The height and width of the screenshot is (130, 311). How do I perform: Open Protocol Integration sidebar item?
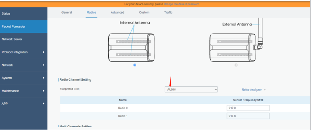pyautogui.click(x=24, y=52)
